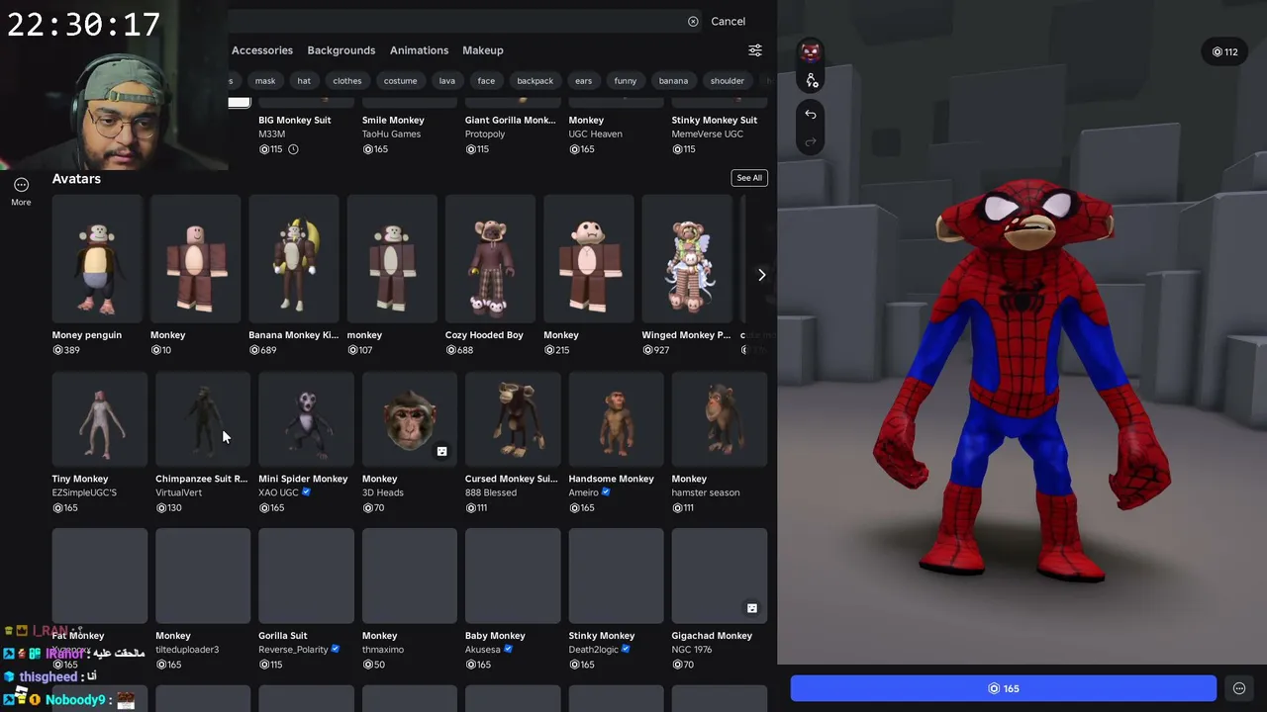
Task: Select the Monkey by hamster season
Action: 719,419
